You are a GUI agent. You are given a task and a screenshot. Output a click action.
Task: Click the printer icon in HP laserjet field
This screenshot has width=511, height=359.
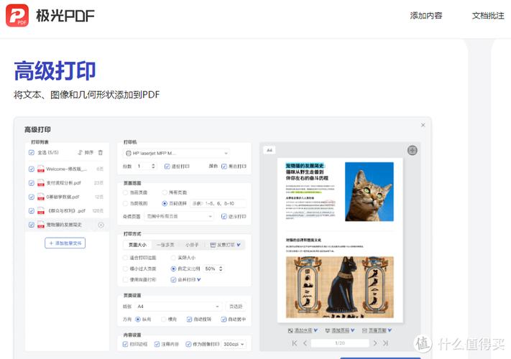pyautogui.click(x=129, y=153)
